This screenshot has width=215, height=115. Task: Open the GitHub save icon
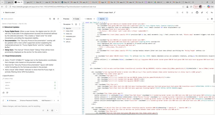197,12
